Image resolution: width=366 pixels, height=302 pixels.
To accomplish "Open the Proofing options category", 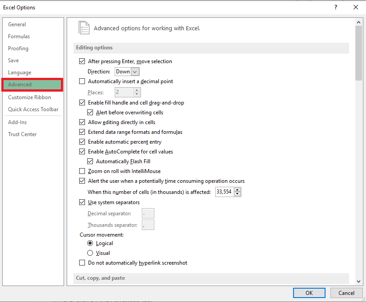I will tap(18, 48).
